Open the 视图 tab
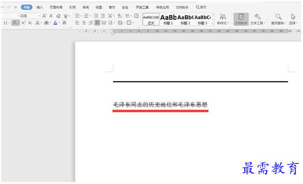This screenshot has height=184, width=303. pos(98,7)
